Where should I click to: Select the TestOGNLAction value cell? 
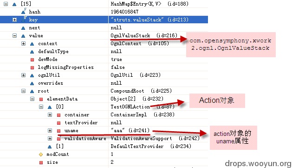(158, 107)
